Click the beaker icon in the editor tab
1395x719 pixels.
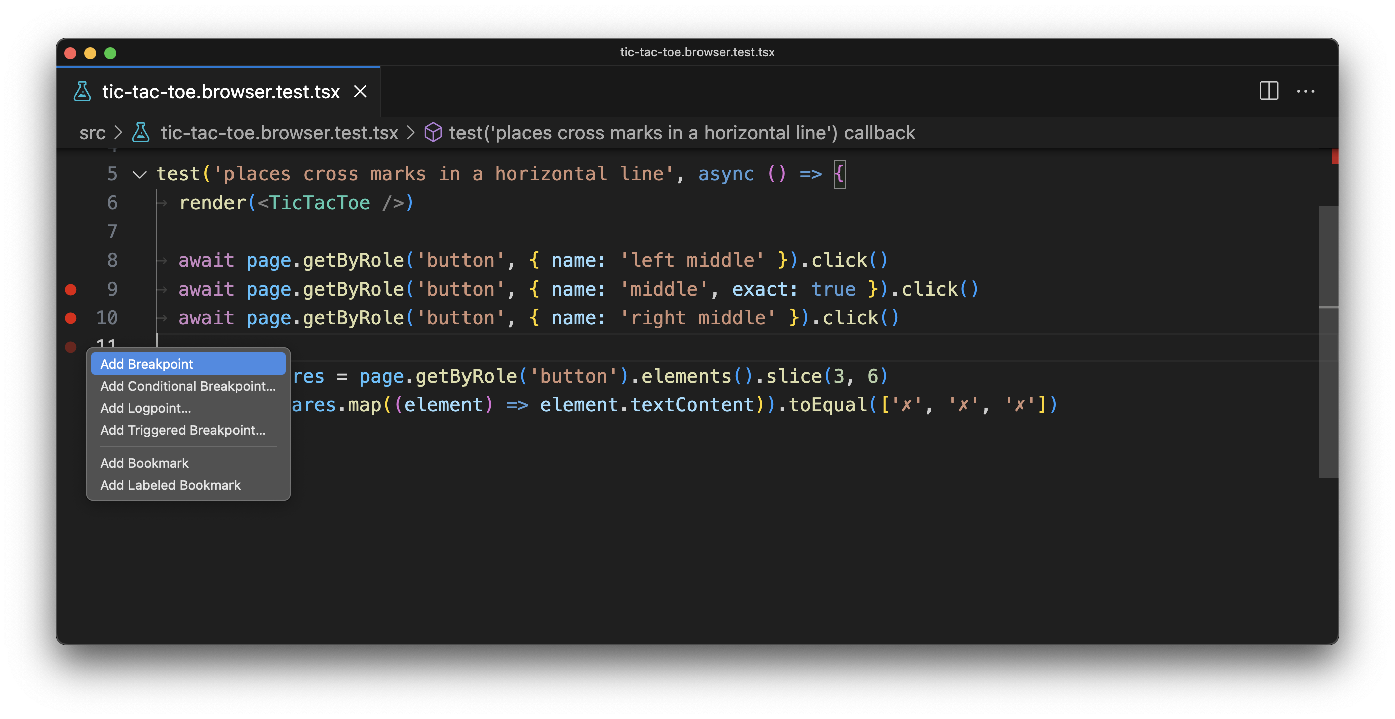(82, 92)
